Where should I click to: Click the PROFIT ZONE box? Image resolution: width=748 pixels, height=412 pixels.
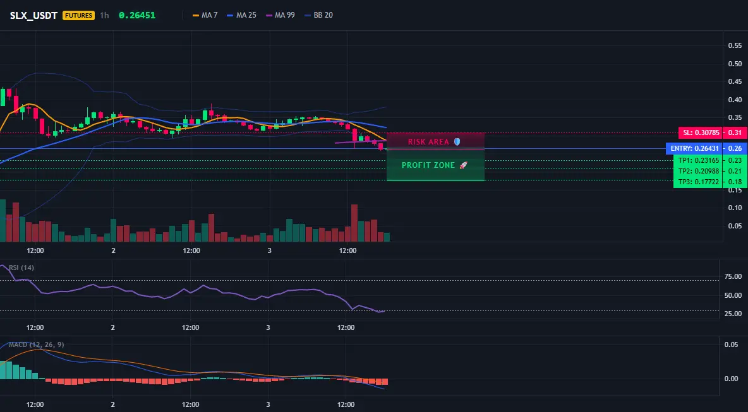(x=435, y=165)
